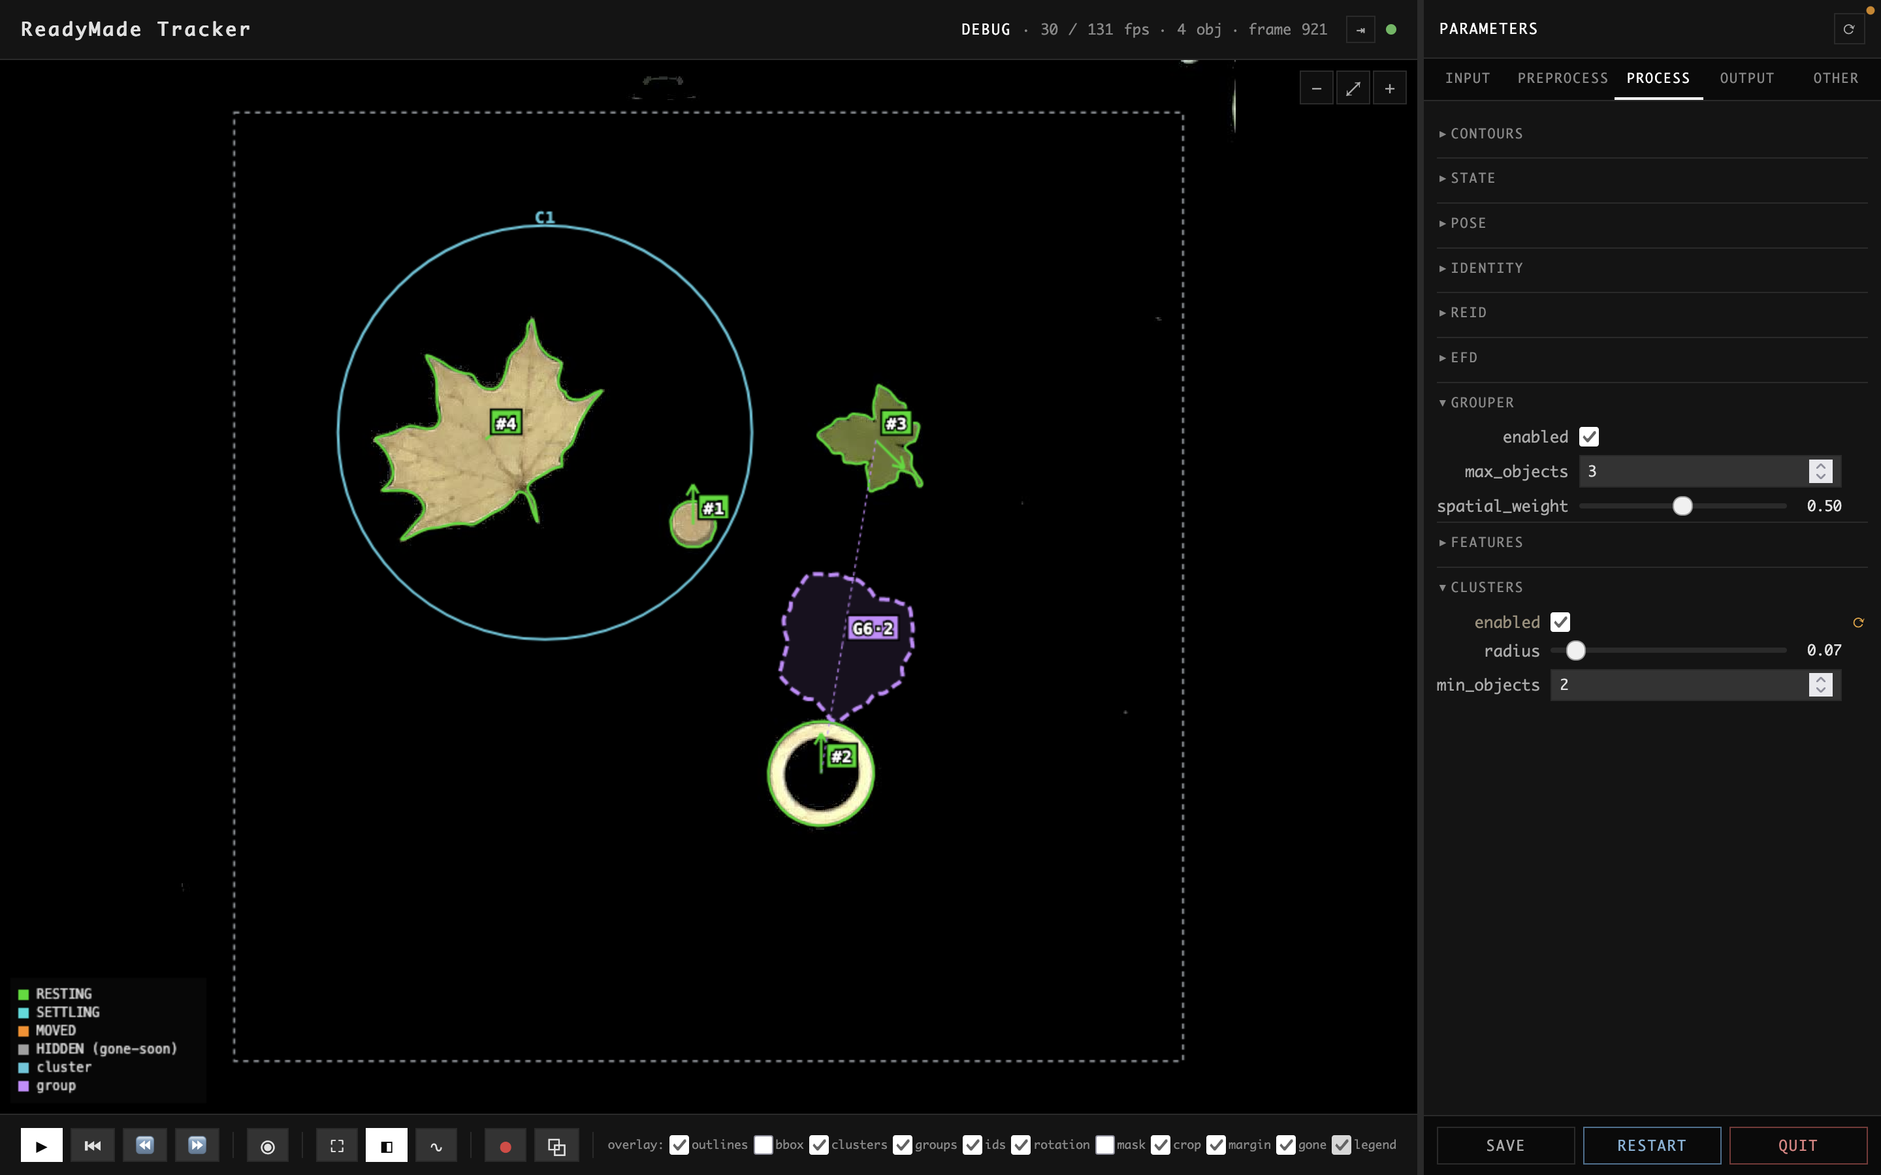Screen dimensions: 1881x1175
Task: Enable the mask overlay checkbox
Action: [x=1104, y=1145]
